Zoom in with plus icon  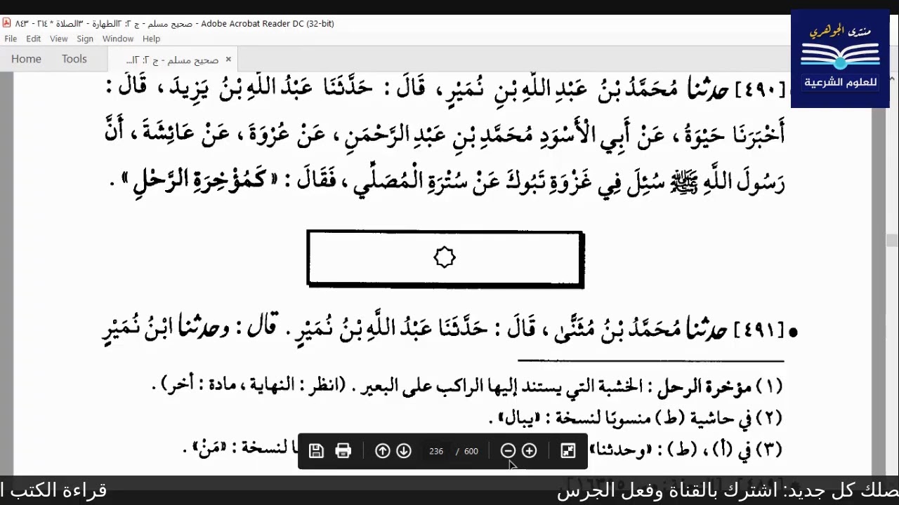[530, 451]
